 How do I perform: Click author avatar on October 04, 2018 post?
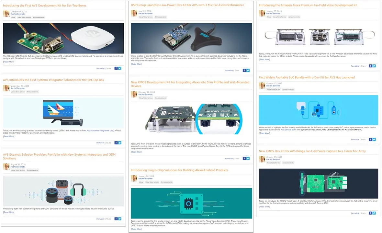[x=6, y=14]
